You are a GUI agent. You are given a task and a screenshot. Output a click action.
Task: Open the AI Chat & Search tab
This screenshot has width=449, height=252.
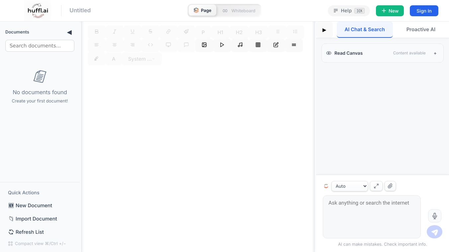click(x=365, y=30)
